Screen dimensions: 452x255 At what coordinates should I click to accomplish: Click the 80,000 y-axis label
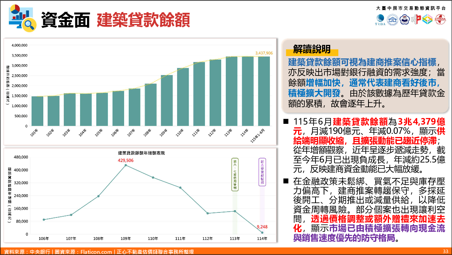[x=22, y=221]
